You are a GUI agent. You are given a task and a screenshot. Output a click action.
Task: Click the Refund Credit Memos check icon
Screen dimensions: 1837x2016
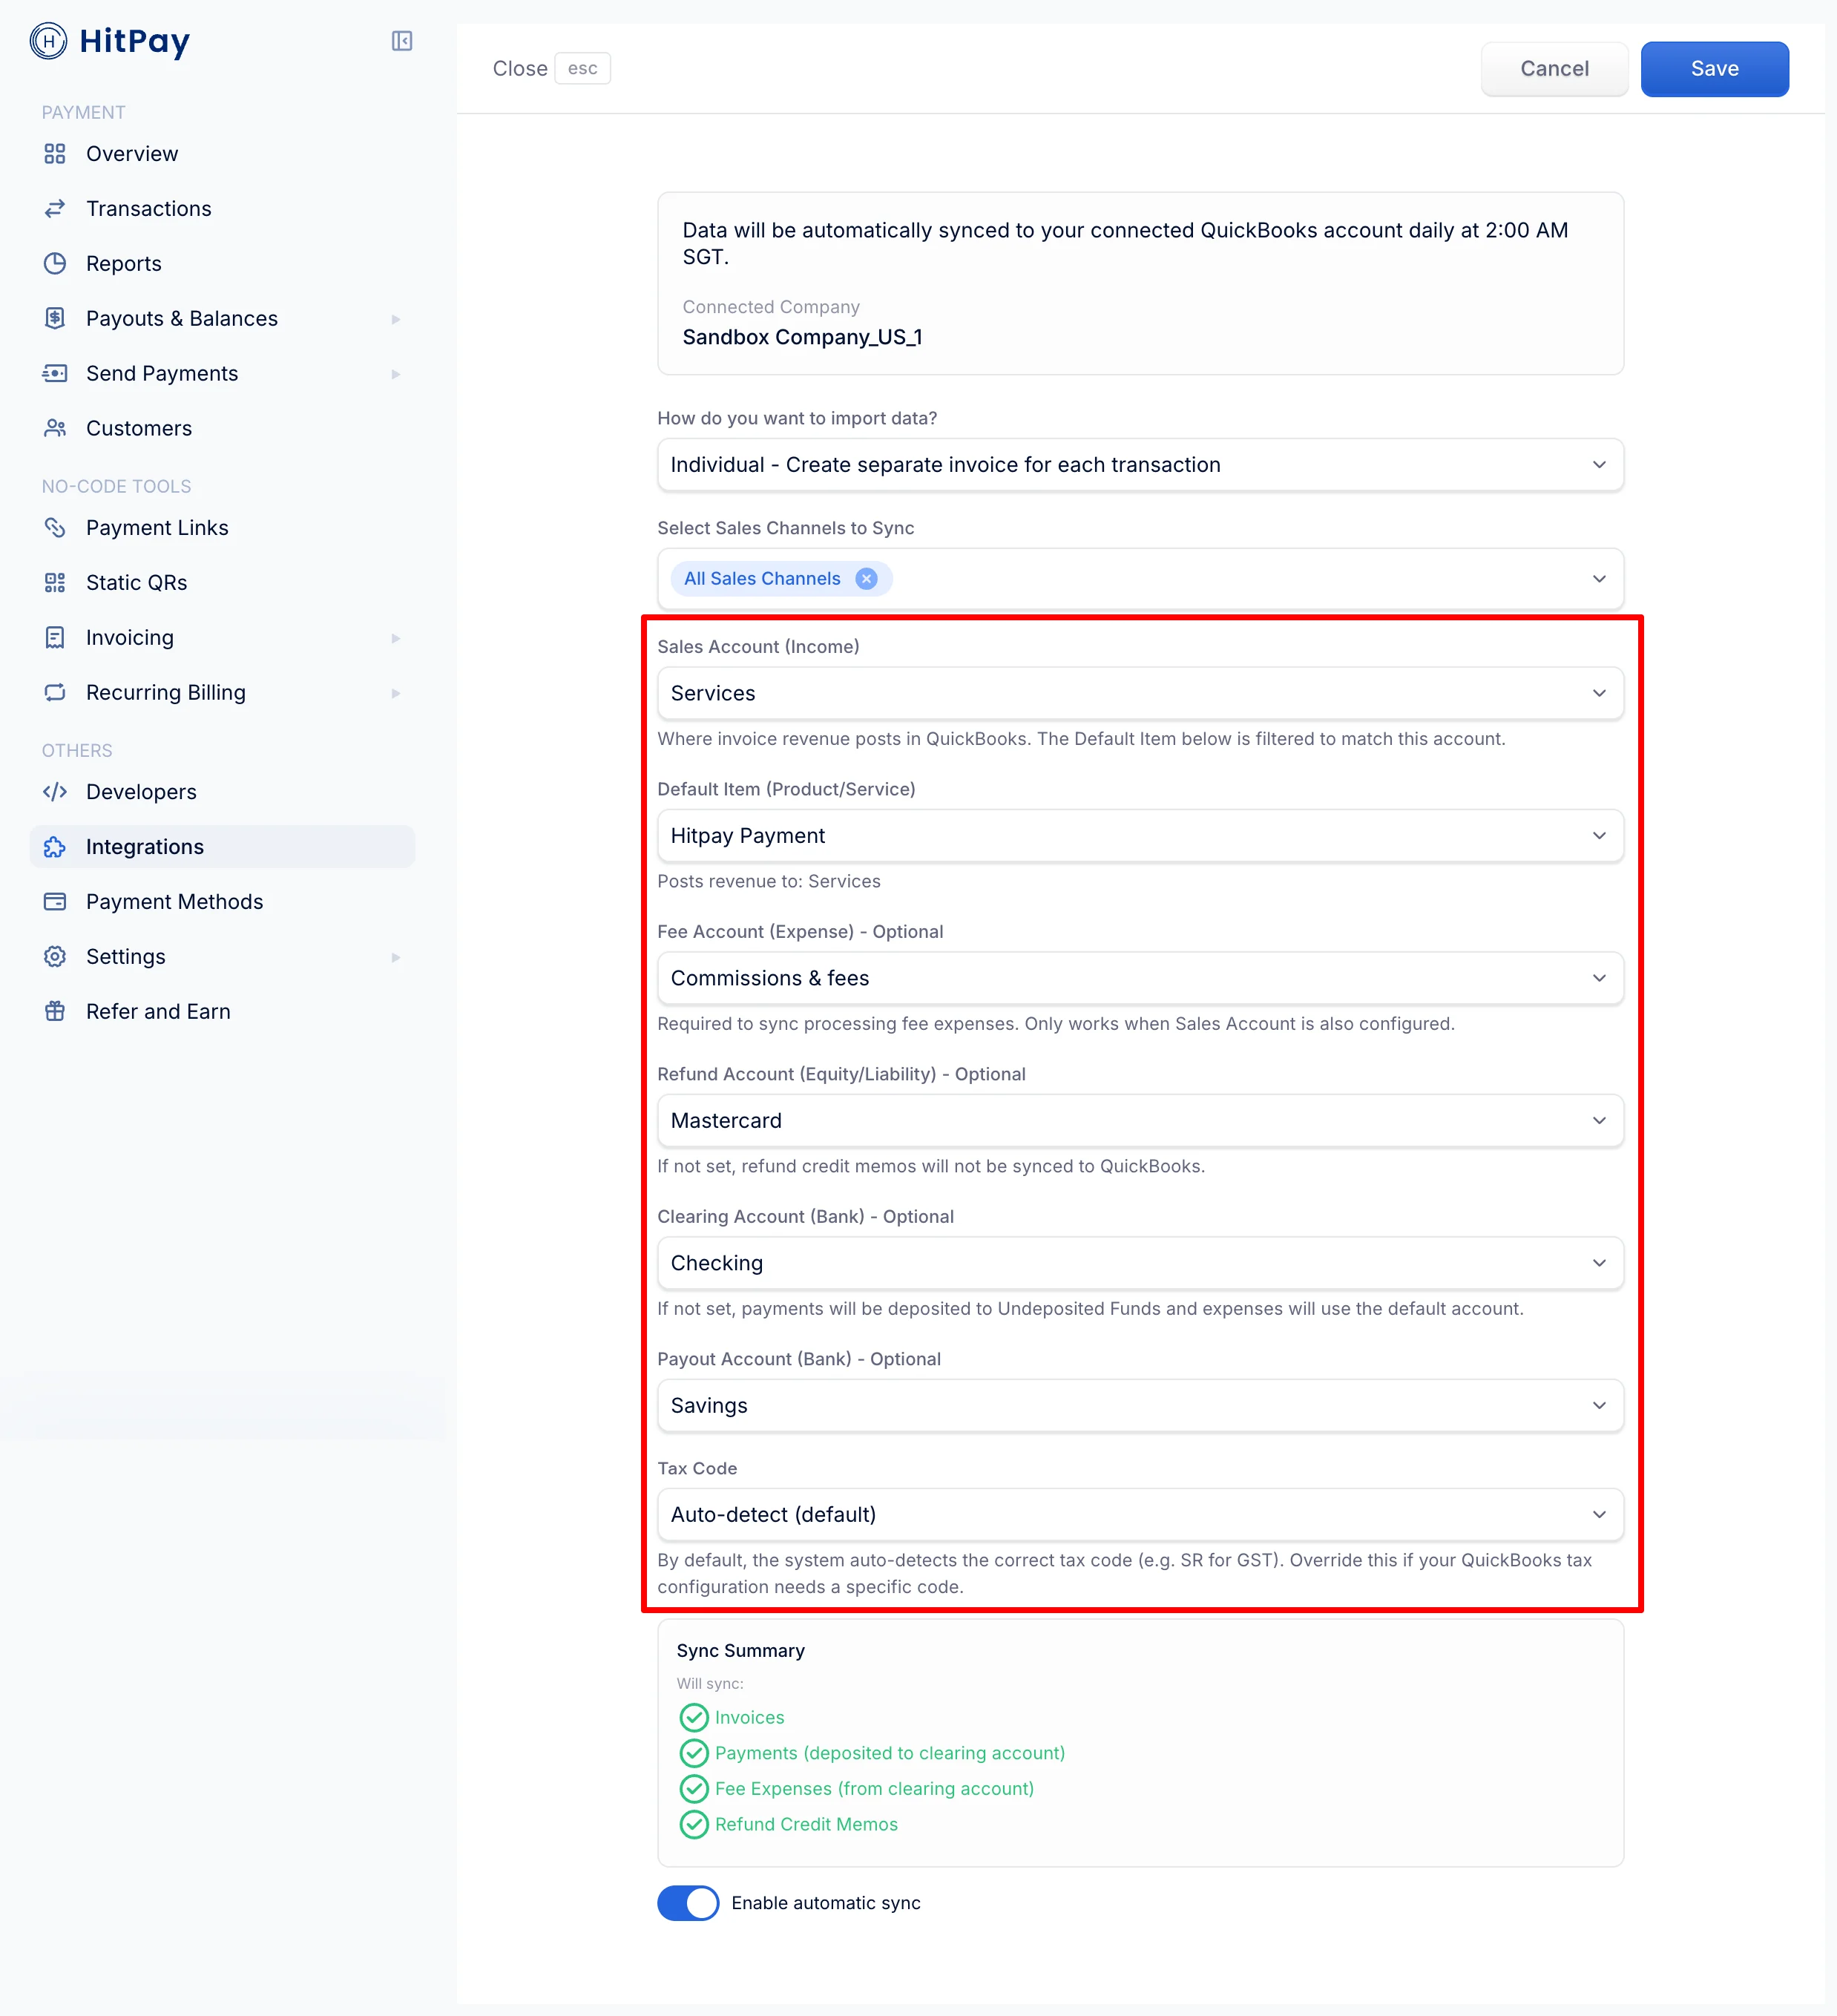694,1825
